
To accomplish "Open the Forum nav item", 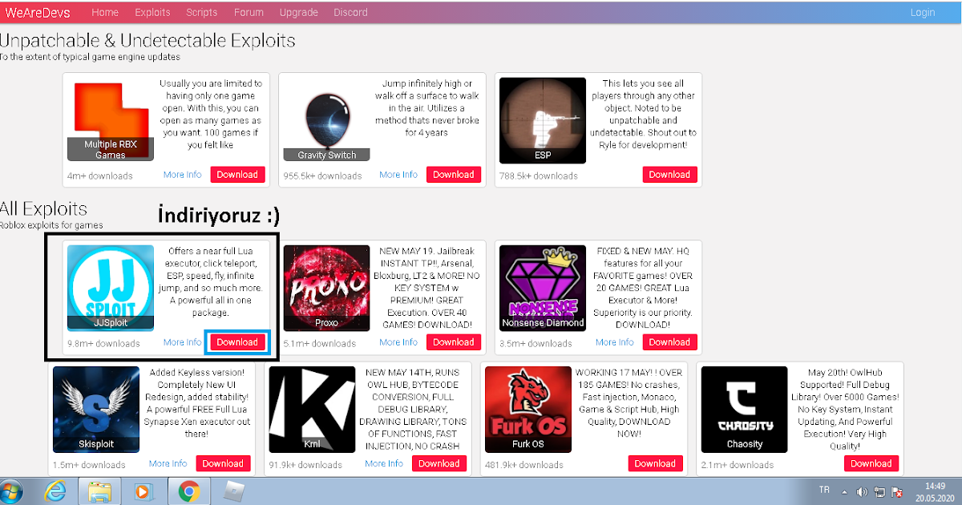I will [249, 12].
